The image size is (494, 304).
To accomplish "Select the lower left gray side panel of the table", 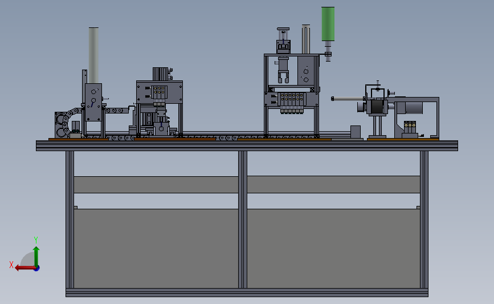I will (x=156, y=248).
